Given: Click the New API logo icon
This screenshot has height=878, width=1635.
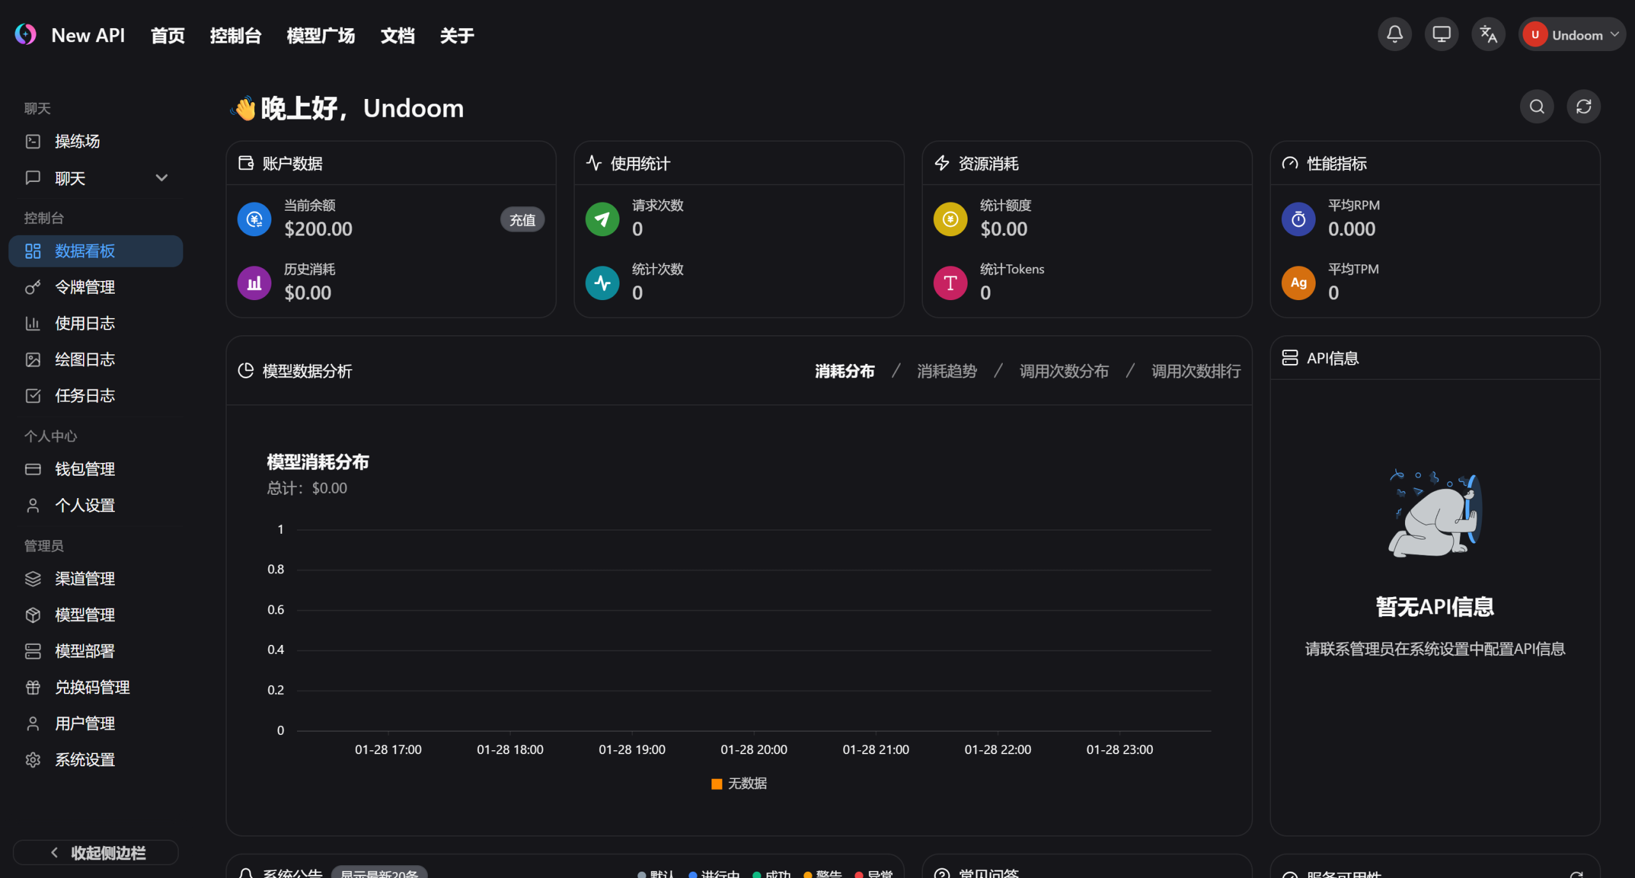Looking at the screenshot, I should pyautogui.click(x=26, y=34).
